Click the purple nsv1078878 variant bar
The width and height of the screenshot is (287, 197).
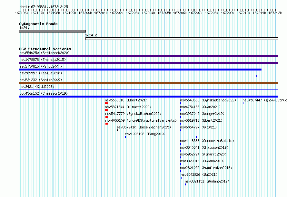(x=148, y=63)
